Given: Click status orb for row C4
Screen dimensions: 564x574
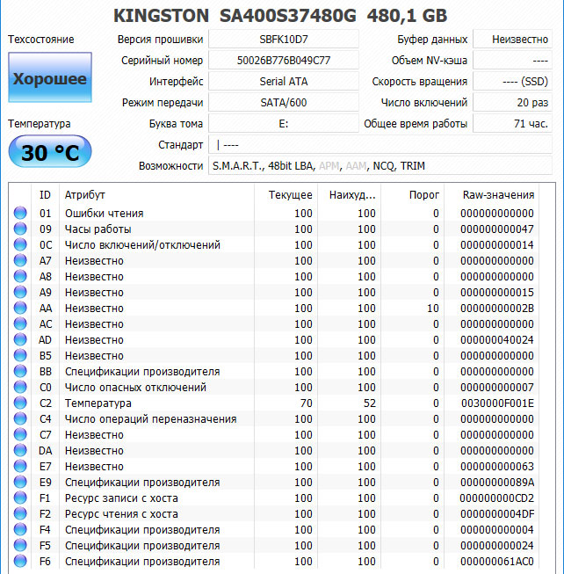Looking at the screenshot, I should [x=20, y=418].
